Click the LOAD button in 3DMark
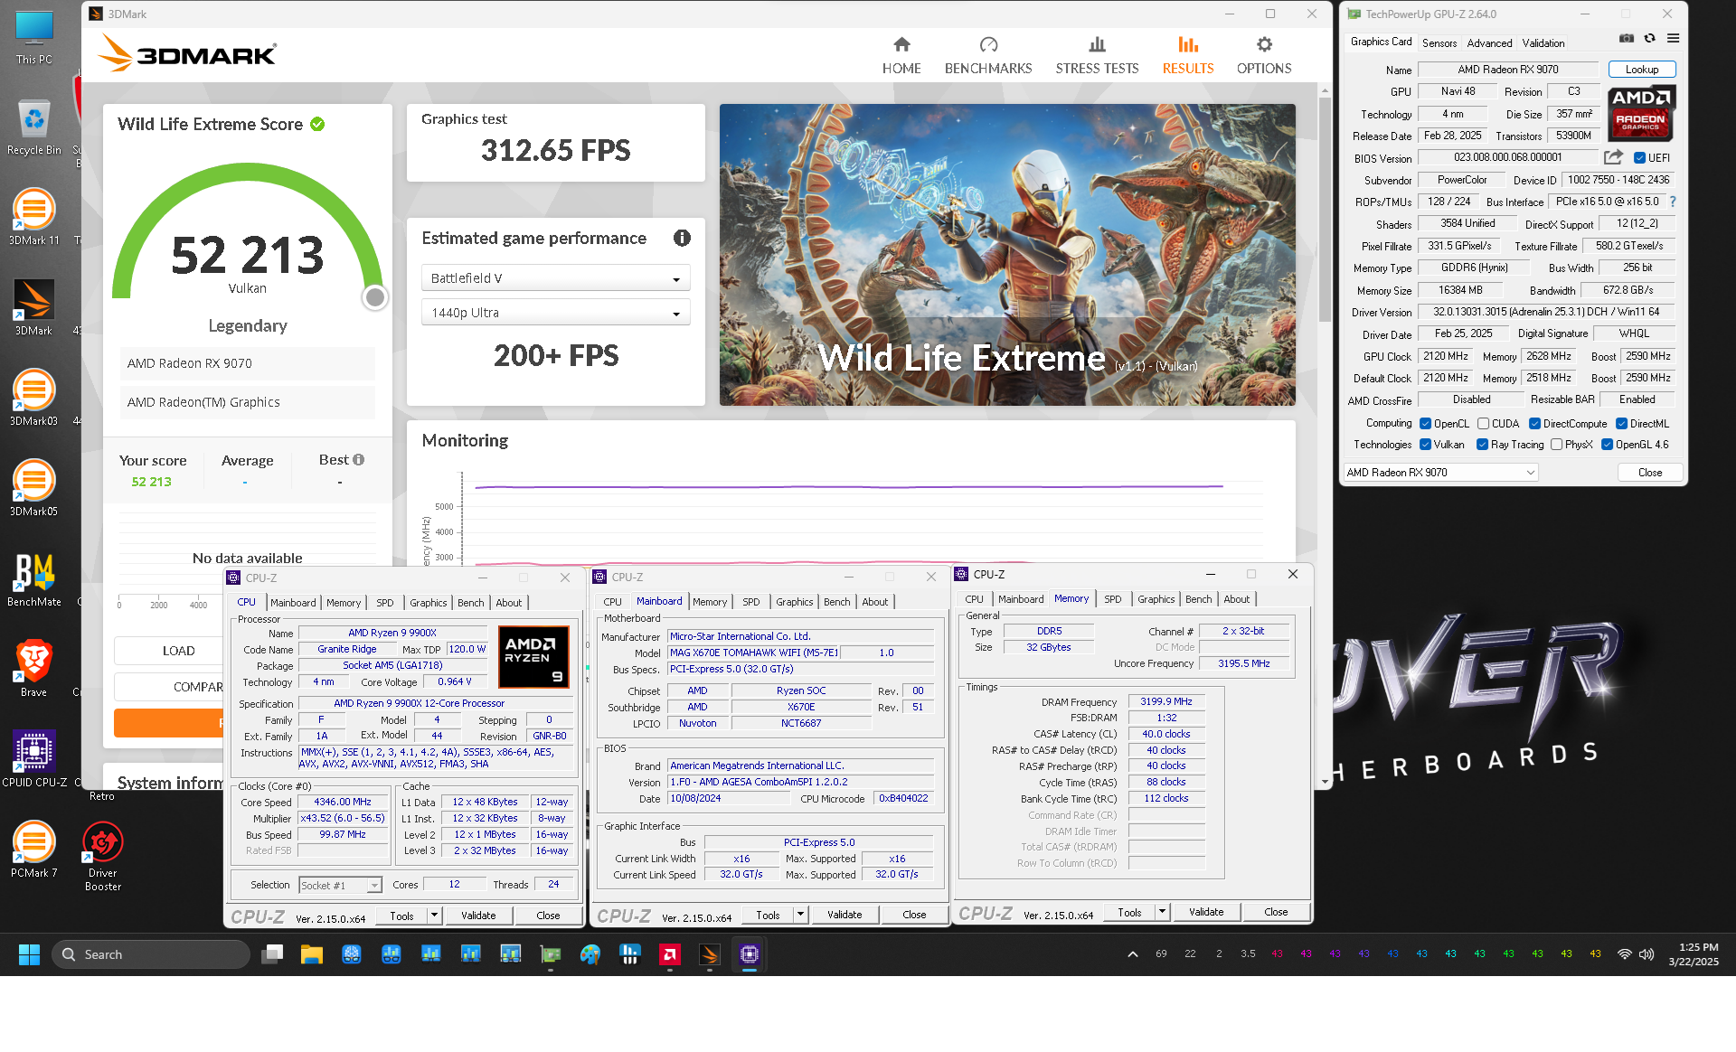1736x1052 pixels. [x=178, y=651]
